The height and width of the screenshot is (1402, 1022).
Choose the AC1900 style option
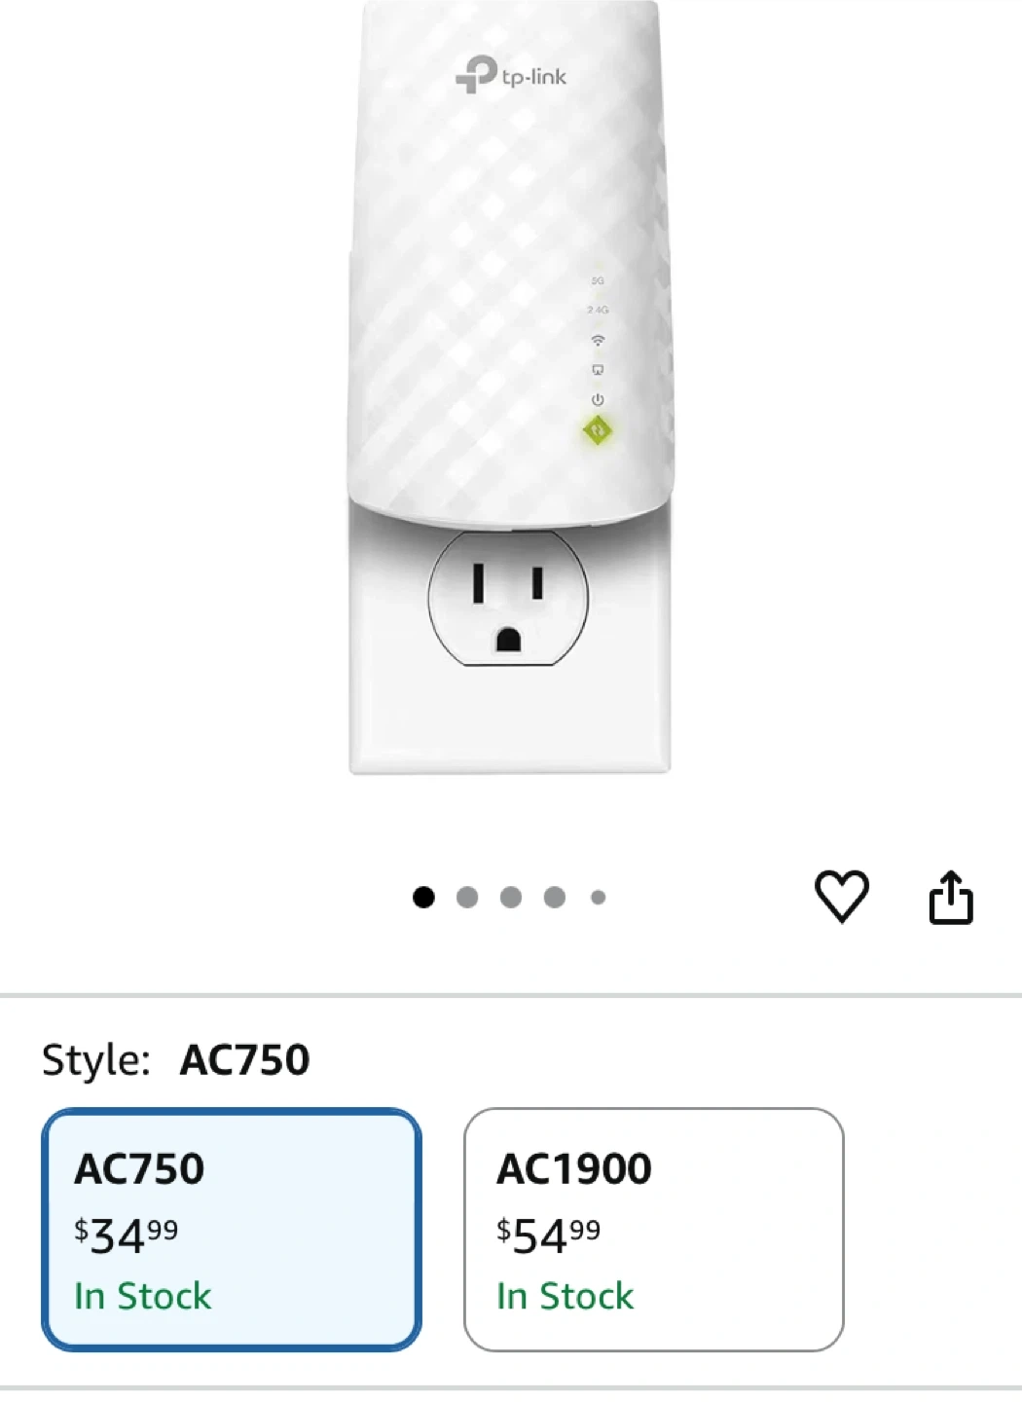tap(654, 1230)
